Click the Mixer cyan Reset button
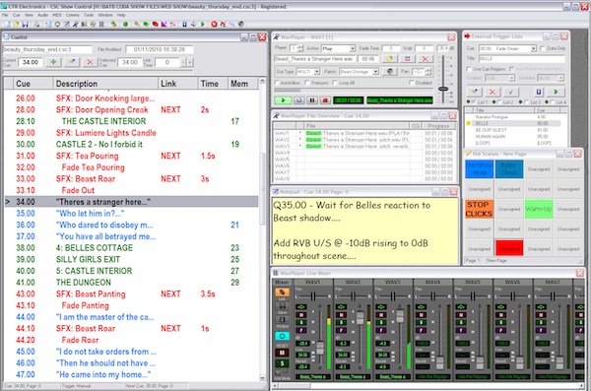591x391 pixels. point(282,336)
